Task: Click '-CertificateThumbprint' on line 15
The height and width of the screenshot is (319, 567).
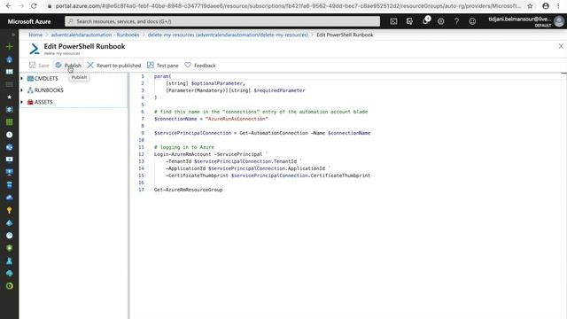Action: coord(197,175)
